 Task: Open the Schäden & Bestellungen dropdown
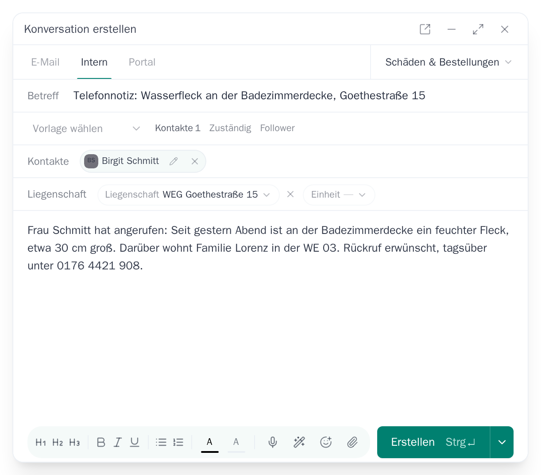click(448, 62)
